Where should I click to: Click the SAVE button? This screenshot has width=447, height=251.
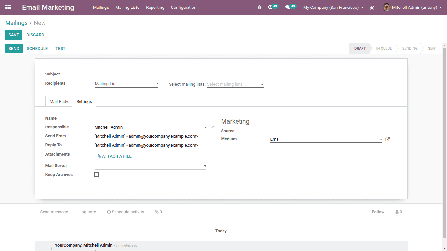click(14, 35)
